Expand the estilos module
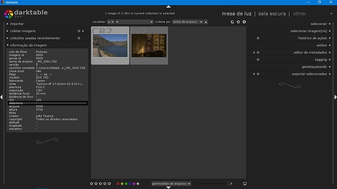This screenshot has height=189, width=337. pyautogui.click(x=321, y=45)
